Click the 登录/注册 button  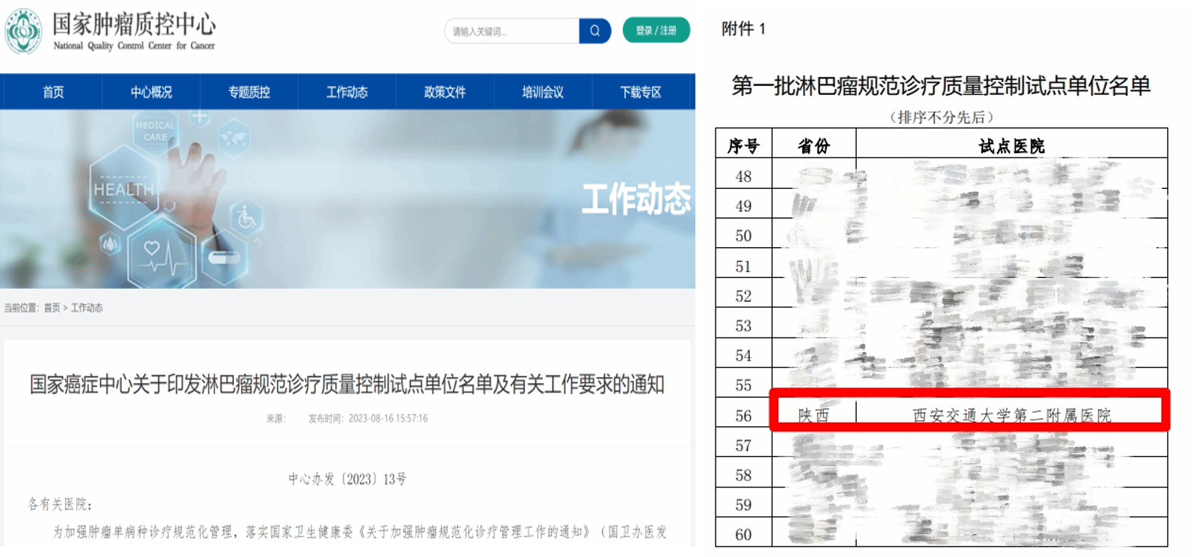(x=656, y=31)
